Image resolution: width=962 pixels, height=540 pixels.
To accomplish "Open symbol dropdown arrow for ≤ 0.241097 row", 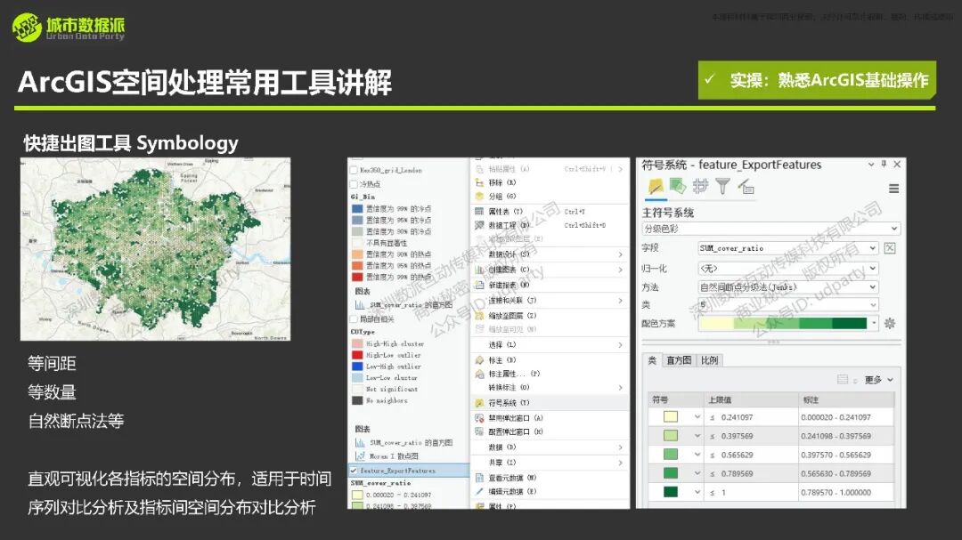I will tap(697, 417).
